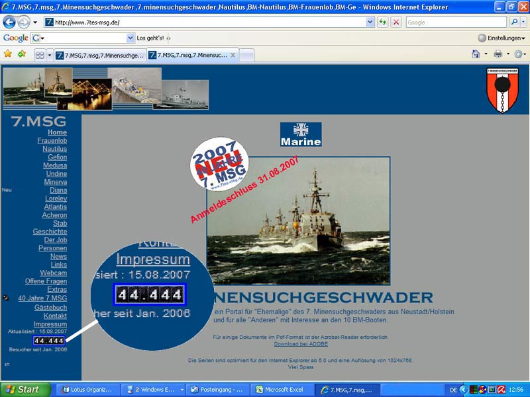Open the Gästebuch link in sidebar
This screenshot has width=530, height=397.
point(50,308)
